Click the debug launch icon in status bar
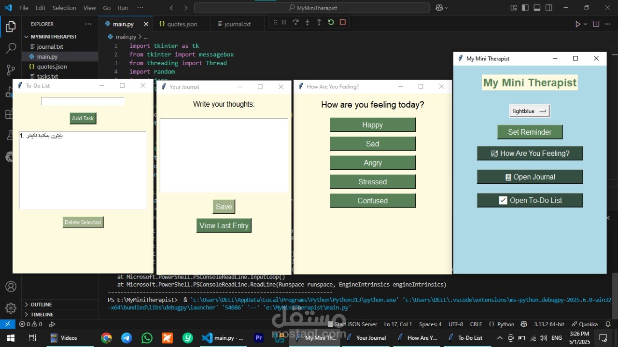 (52, 324)
